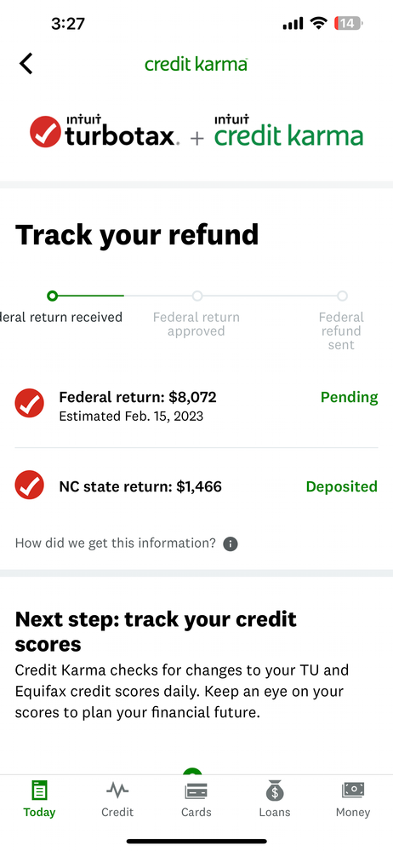
Task: Tap the green progress bar segment
Action: tap(90, 296)
